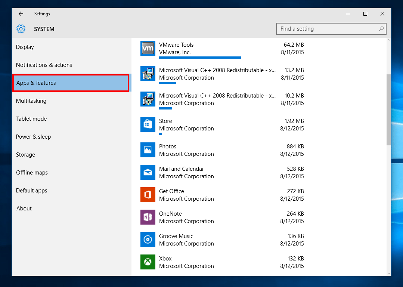Screen dimensions: 403x287
Task: Click the VMware Tools size bar
Action: point(200,58)
